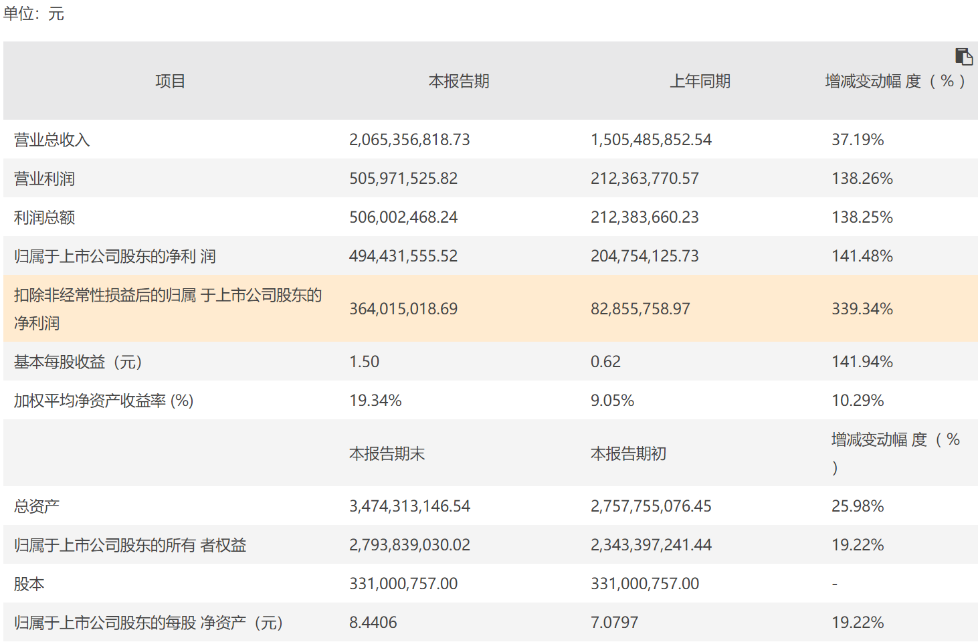This screenshot has height=642, width=978.
Task: Click the value 19.34%
Action: [x=375, y=401]
